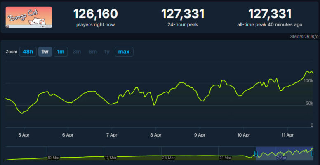This screenshot has height=165, width=320.
Task: Click the all-time peak value
Action: coord(270,14)
